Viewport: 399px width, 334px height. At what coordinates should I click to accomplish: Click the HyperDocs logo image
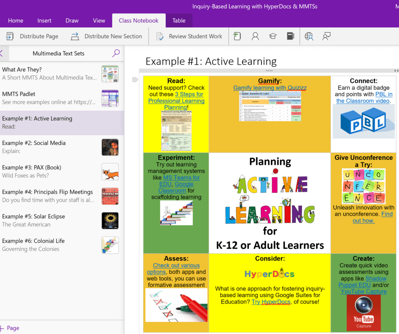point(270,274)
